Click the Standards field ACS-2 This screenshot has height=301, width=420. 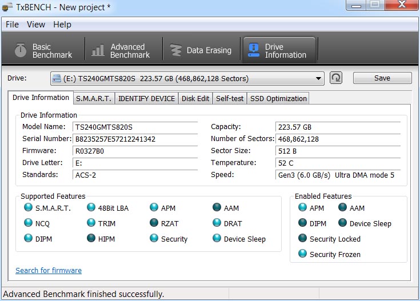click(135, 175)
